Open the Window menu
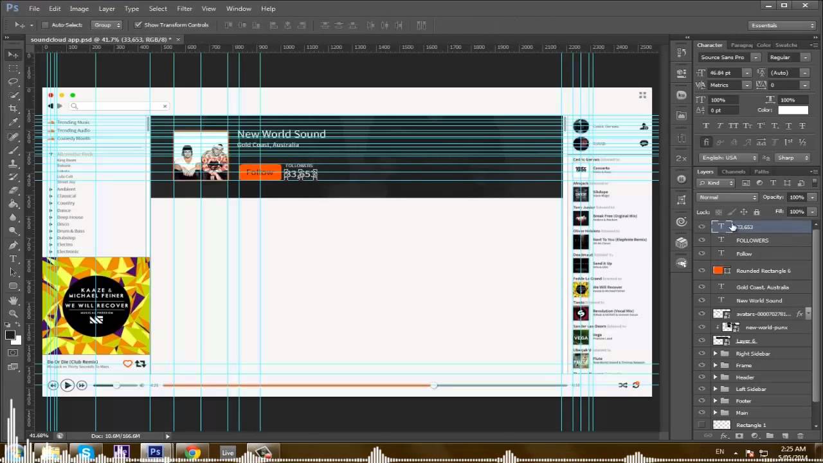823x463 pixels. click(239, 8)
